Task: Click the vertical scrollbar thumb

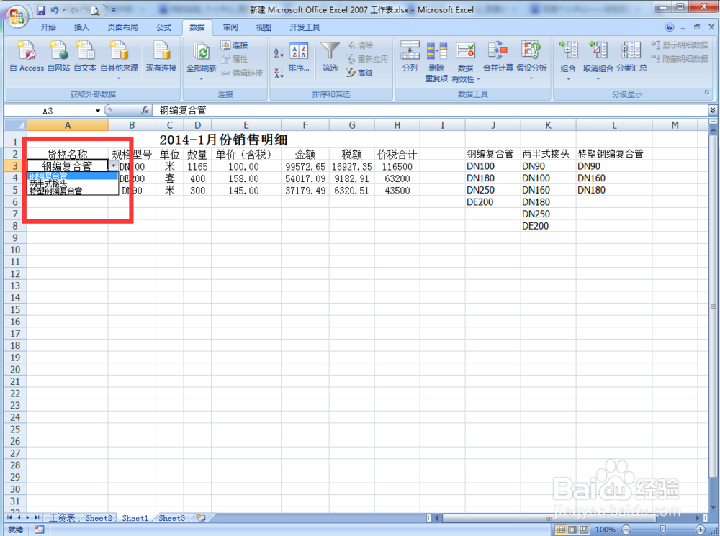Action: pyautogui.click(x=713, y=306)
